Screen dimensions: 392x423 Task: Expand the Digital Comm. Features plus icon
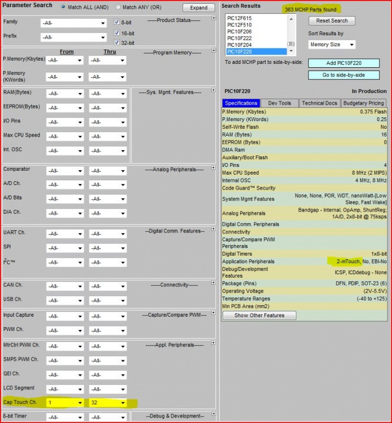click(x=213, y=229)
